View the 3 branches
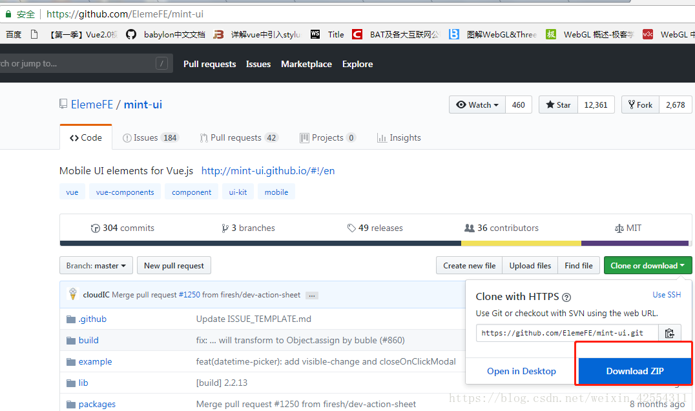The height and width of the screenshot is (411, 695). pos(248,228)
